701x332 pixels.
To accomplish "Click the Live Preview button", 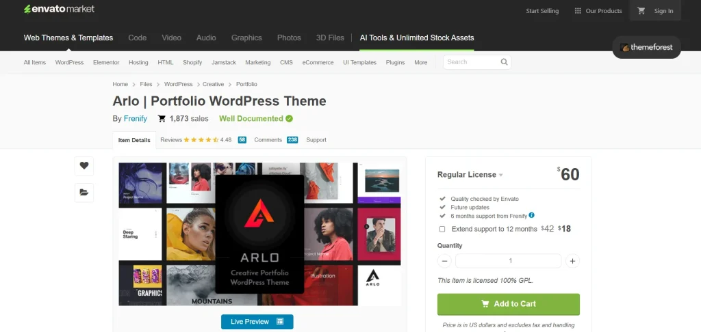I will pyautogui.click(x=257, y=322).
